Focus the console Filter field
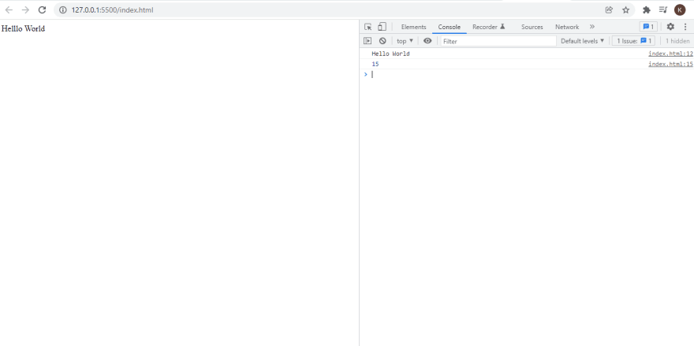Image resolution: width=694 pixels, height=346 pixels. tap(498, 41)
